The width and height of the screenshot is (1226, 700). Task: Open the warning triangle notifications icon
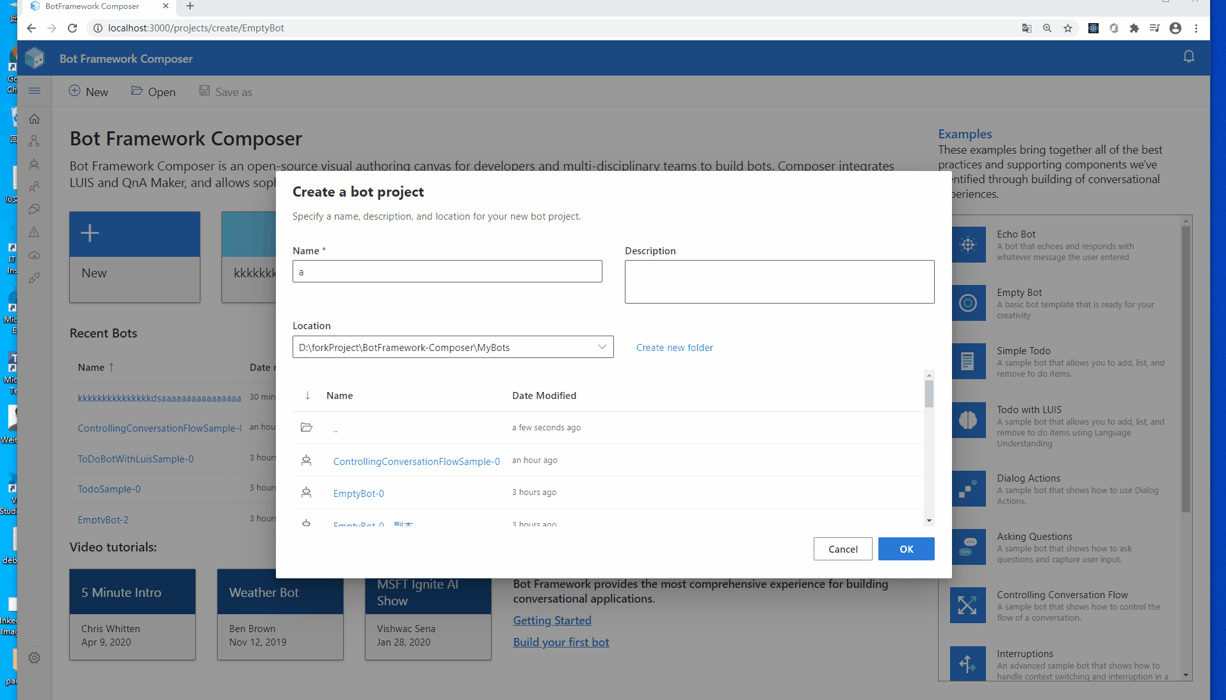[x=35, y=232]
